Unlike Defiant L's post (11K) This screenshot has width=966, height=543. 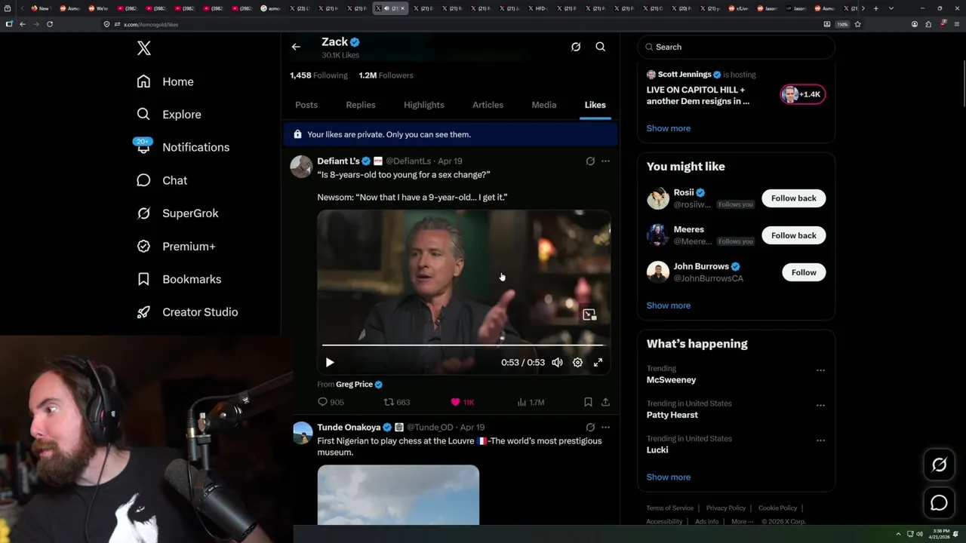point(462,403)
